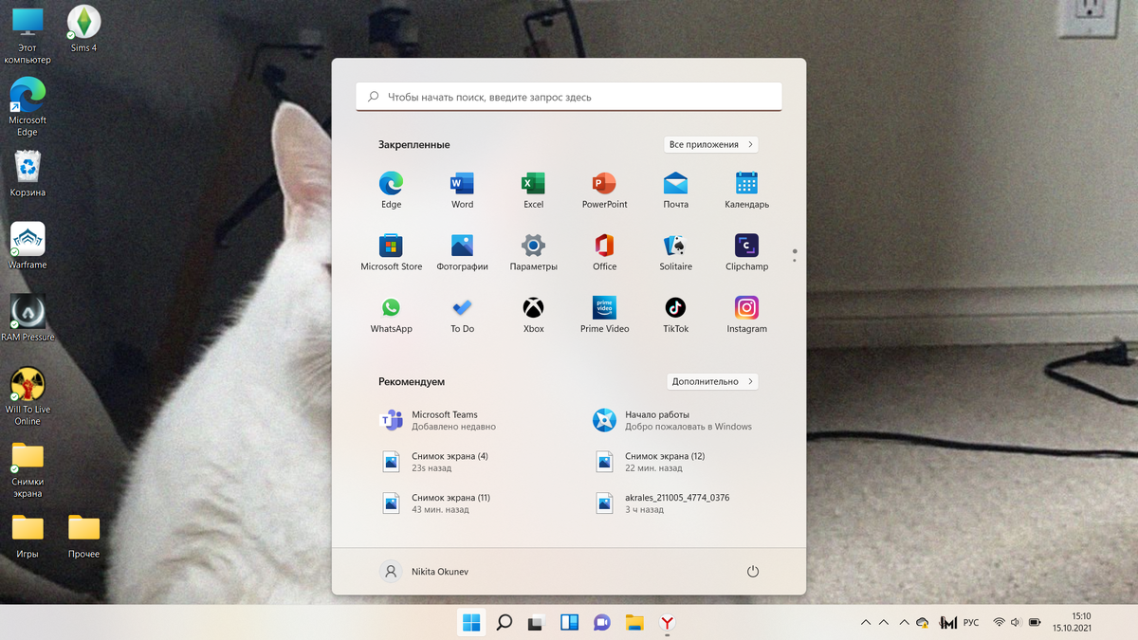
Task: Select Microsoft Edge desktop shortcut
Action: (x=28, y=106)
